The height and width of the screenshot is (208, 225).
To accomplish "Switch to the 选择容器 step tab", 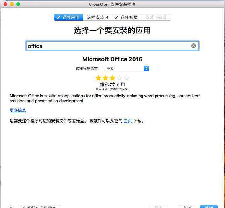I will [x=127, y=17].
